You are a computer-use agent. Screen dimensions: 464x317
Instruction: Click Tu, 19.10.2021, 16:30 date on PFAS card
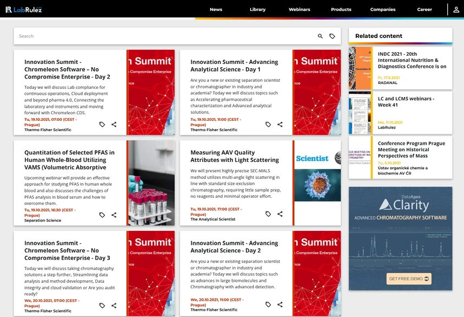pyautogui.click(x=50, y=212)
